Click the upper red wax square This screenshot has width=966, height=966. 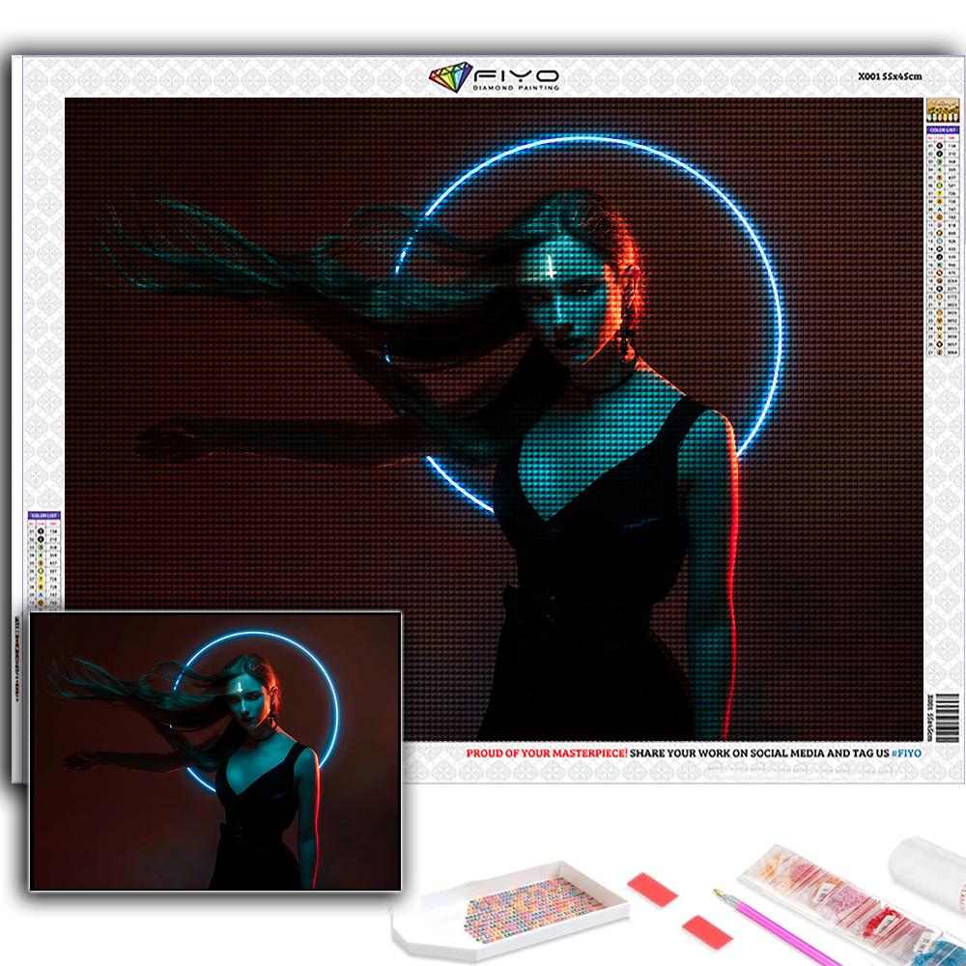(652, 889)
